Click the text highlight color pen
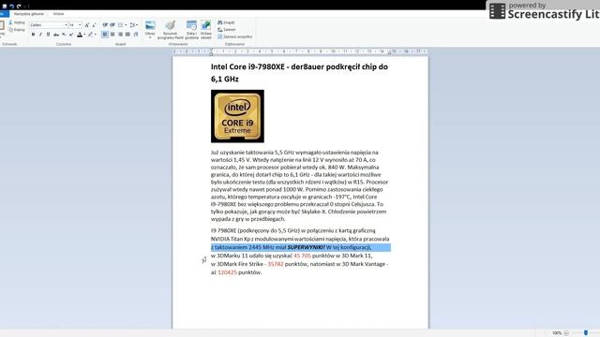600x337 pixels. 90,35
